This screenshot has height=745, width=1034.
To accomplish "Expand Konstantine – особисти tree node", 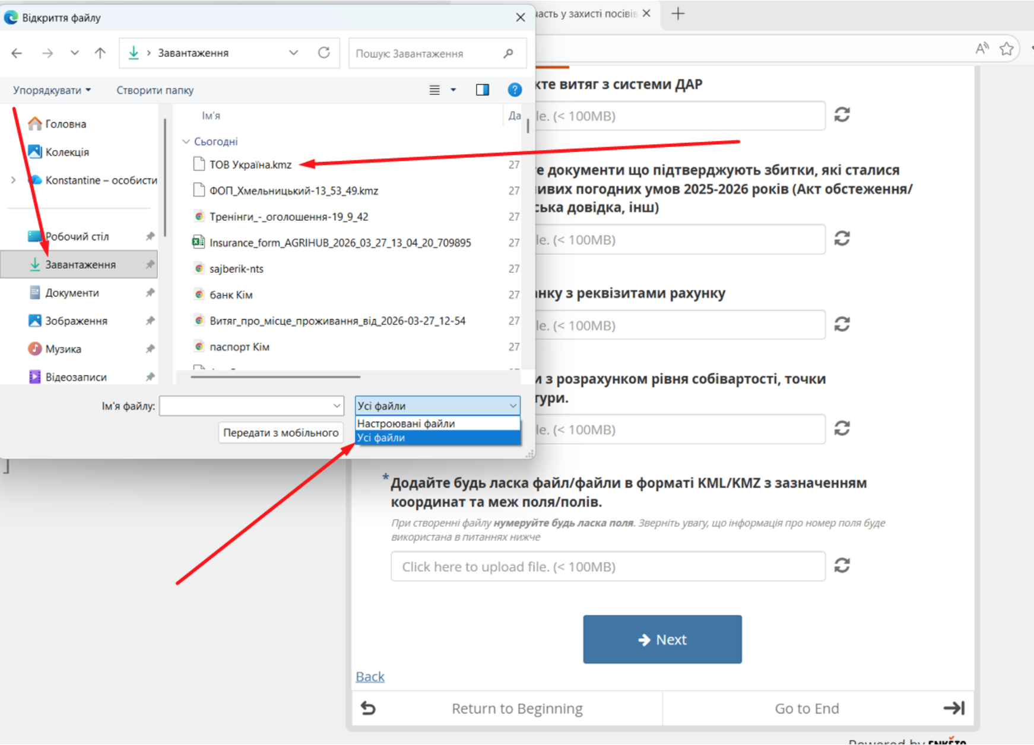I will click(13, 180).
